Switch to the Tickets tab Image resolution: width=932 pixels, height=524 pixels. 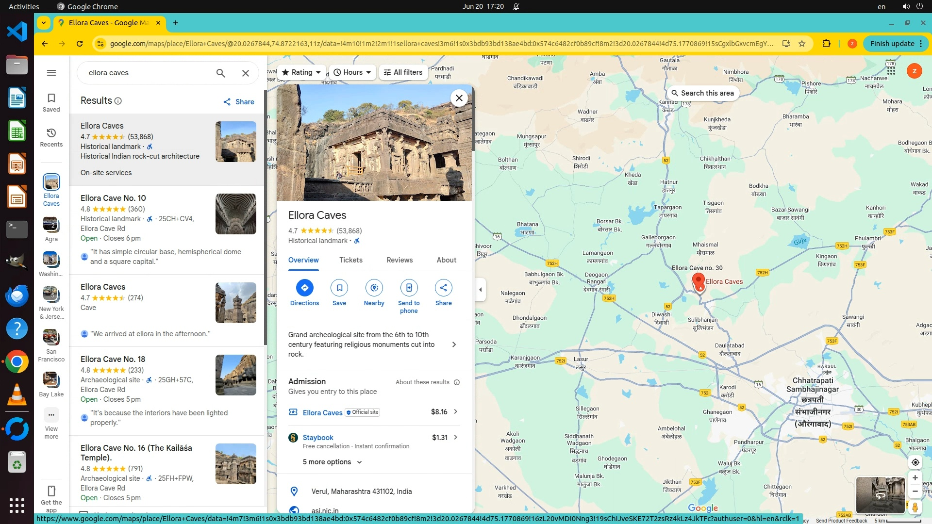pyautogui.click(x=350, y=260)
